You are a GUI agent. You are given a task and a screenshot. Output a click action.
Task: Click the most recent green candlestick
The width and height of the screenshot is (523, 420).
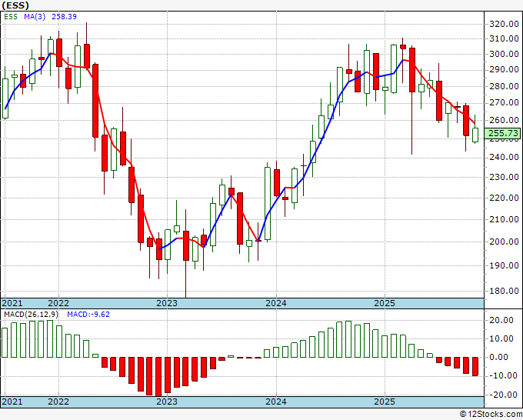475,135
